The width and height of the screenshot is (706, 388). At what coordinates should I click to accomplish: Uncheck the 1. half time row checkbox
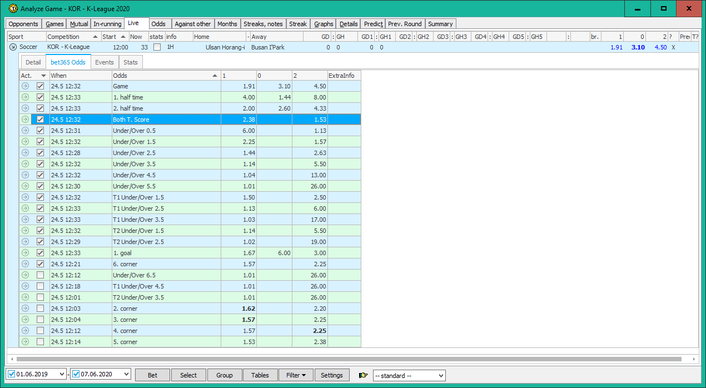[x=40, y=97]
